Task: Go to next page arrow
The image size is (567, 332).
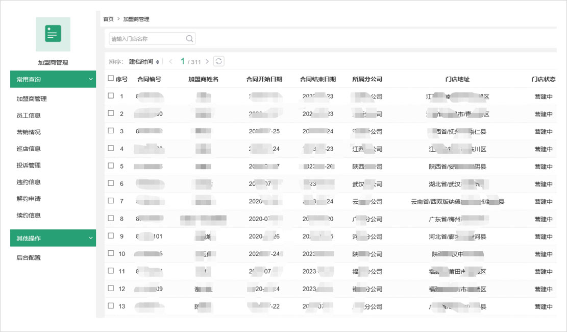Action: 207,62
